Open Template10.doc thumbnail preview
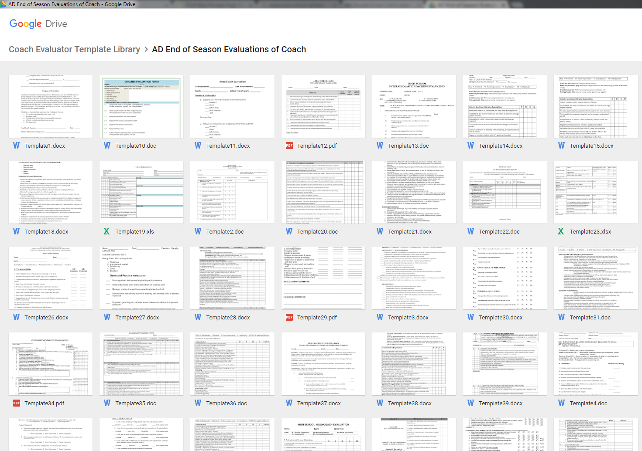 point(141,106)
